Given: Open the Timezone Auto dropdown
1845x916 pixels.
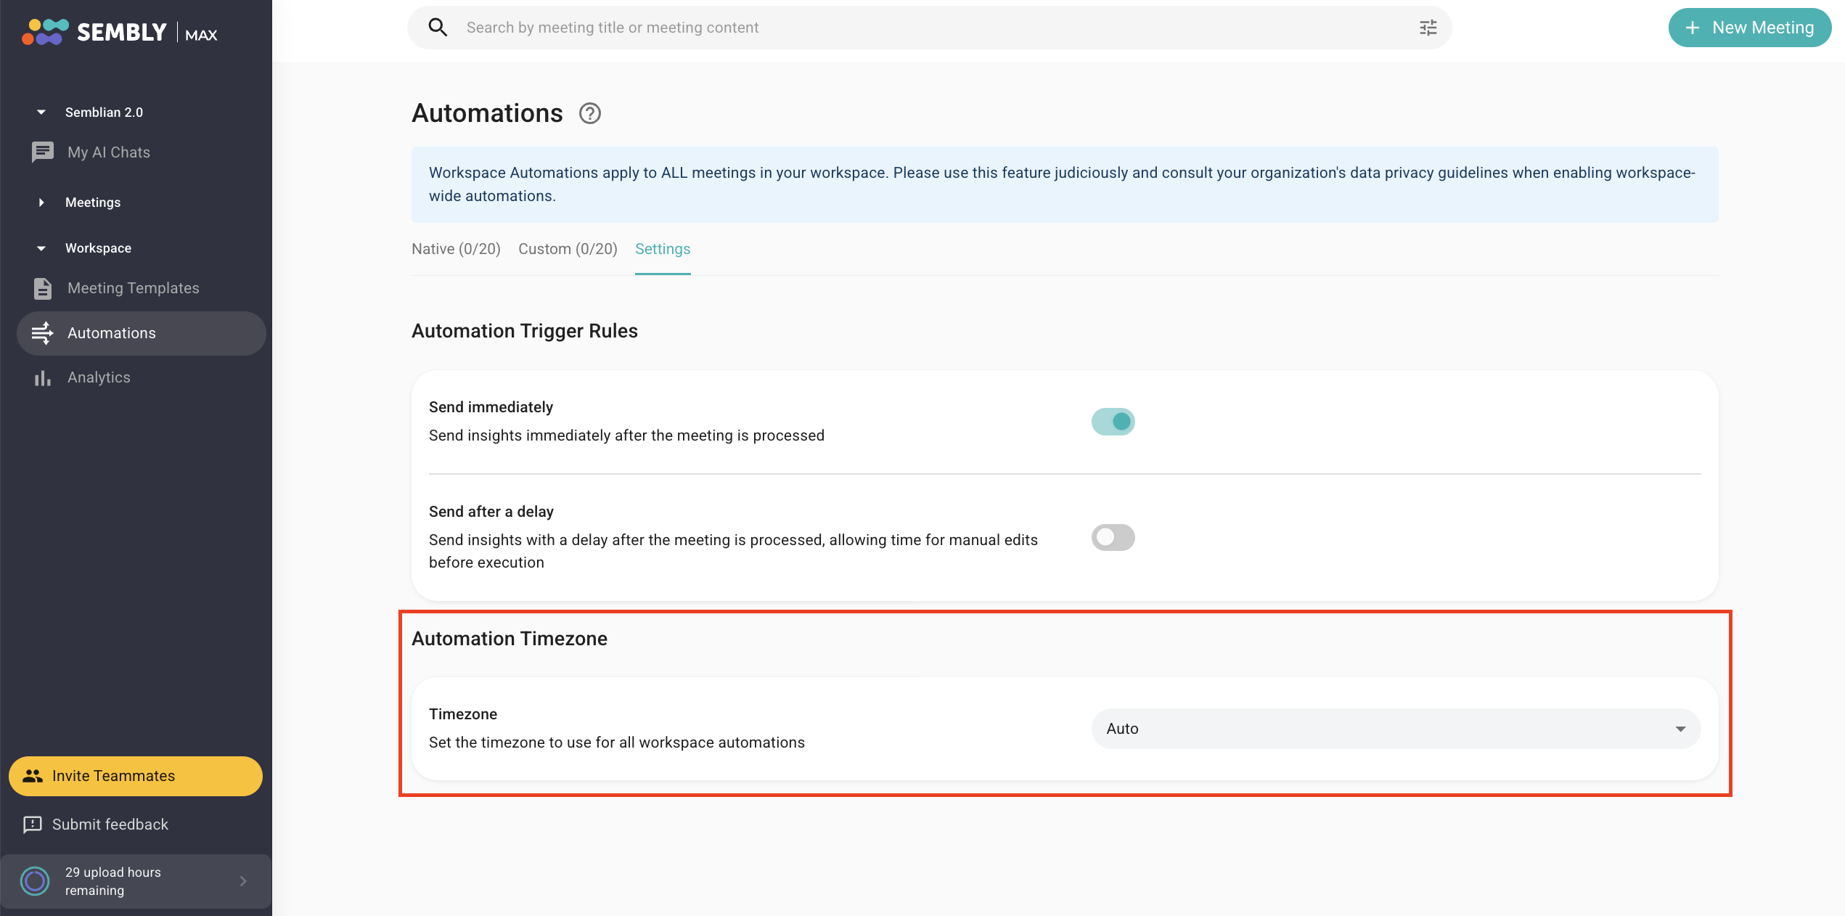Looking at the screenshot, I should tap(1395, 729).
